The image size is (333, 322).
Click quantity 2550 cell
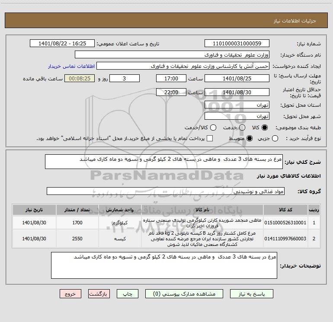(x=77, y=239)
